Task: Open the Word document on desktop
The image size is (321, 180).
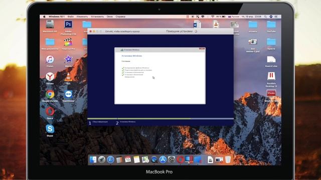Action: 197,24
